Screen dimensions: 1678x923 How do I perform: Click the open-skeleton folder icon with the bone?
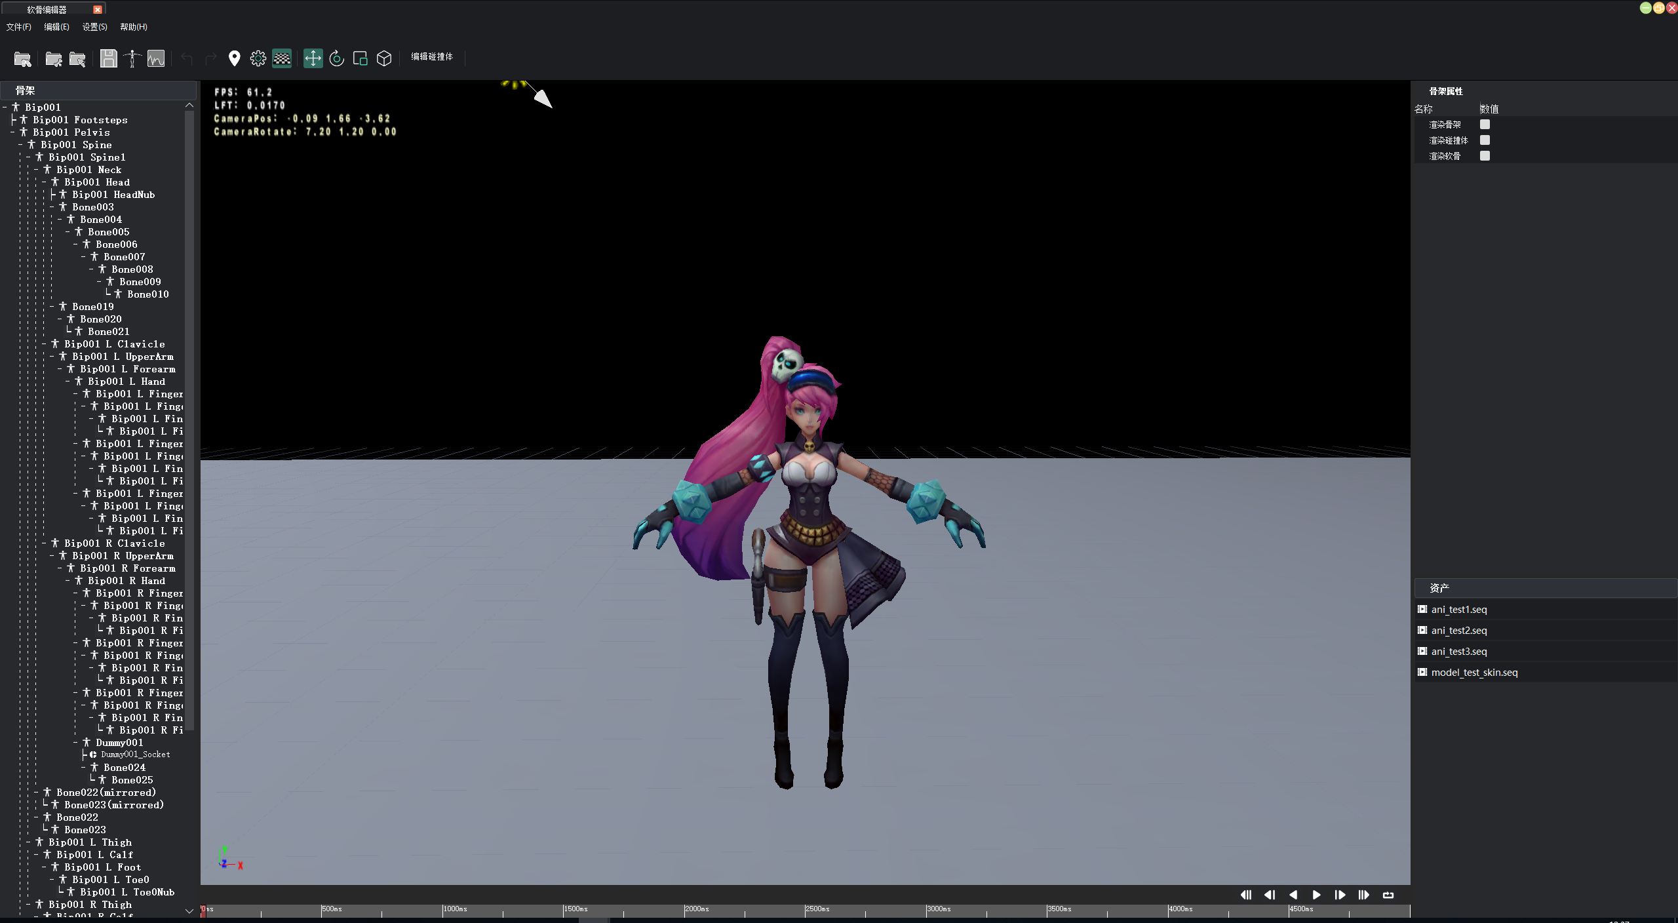pyautogui.click(x=54, y=59)
